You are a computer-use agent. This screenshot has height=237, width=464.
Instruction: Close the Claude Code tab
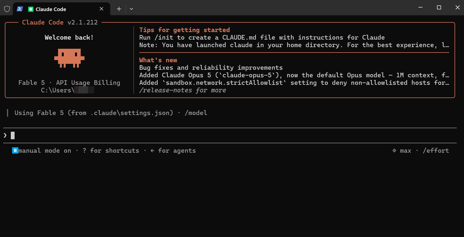[101, 9]
